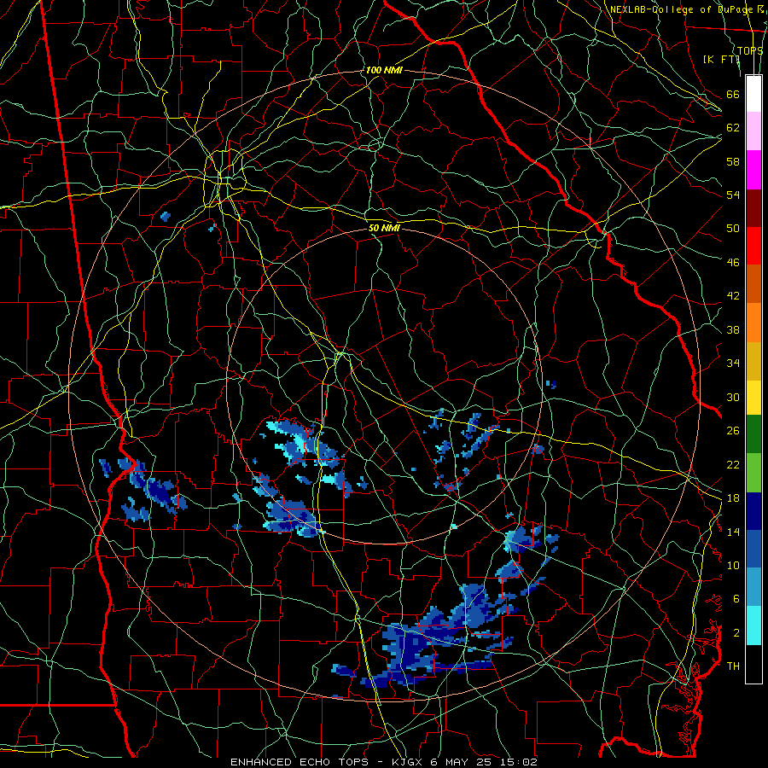Click the '18' scale value

[x=733, y=498]
